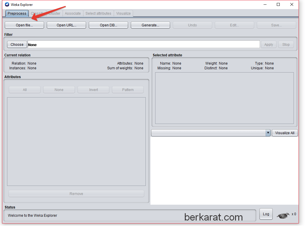Maximize the Weka Explorer window

278,4
